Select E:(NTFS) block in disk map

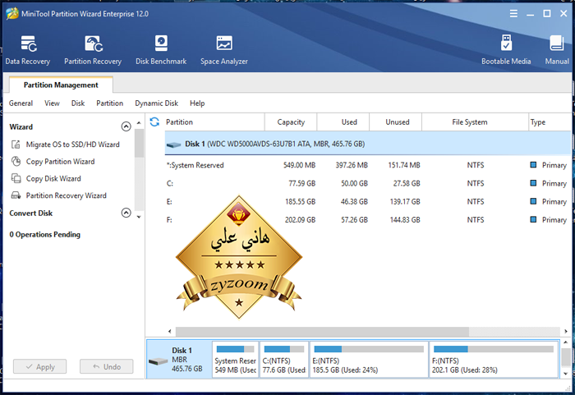[x=369, y=359]
